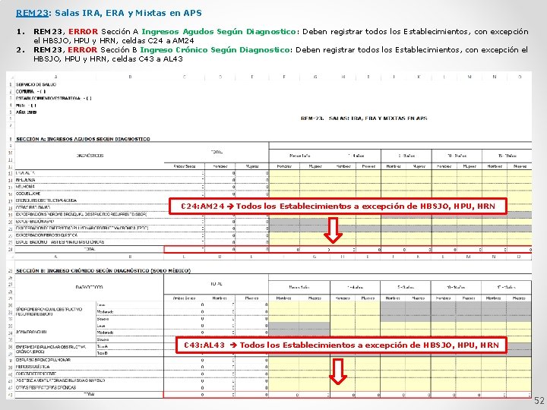This screenshot has height=410, width=547.
Task: Select the 'Tipo A' cell
Action: tap(103, 346)
